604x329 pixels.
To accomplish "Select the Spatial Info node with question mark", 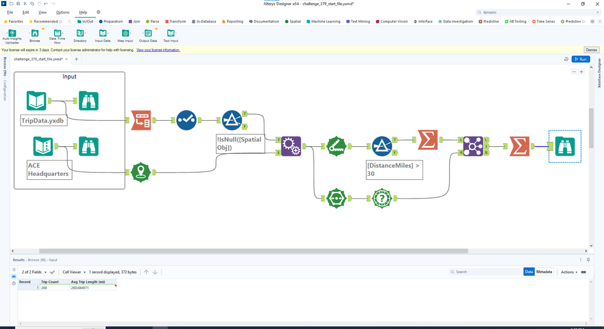I will (x=382, y=199).
